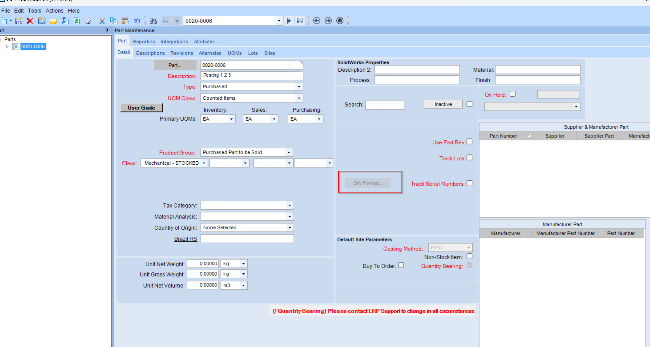Expand the 0020-0006 tree node

pyautogui.click(x=7, y=47)
